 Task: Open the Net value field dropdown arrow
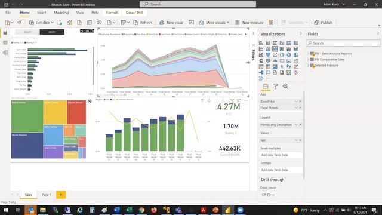(x=296, y=140)
